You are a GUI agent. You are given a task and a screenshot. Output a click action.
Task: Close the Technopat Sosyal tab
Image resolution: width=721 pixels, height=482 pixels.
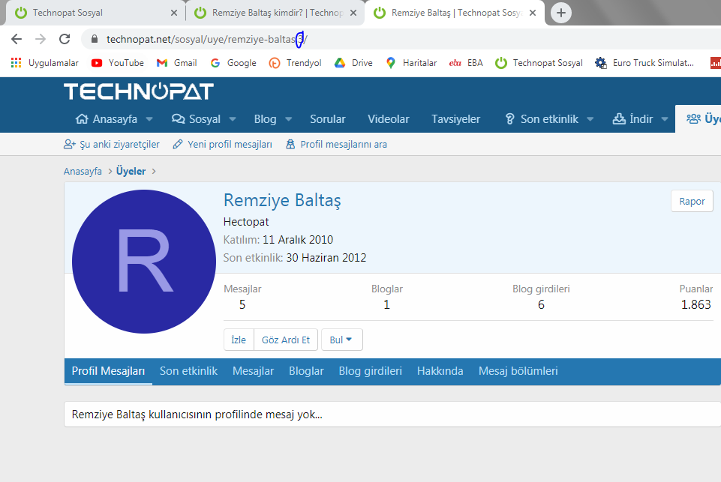pos(174,13)
